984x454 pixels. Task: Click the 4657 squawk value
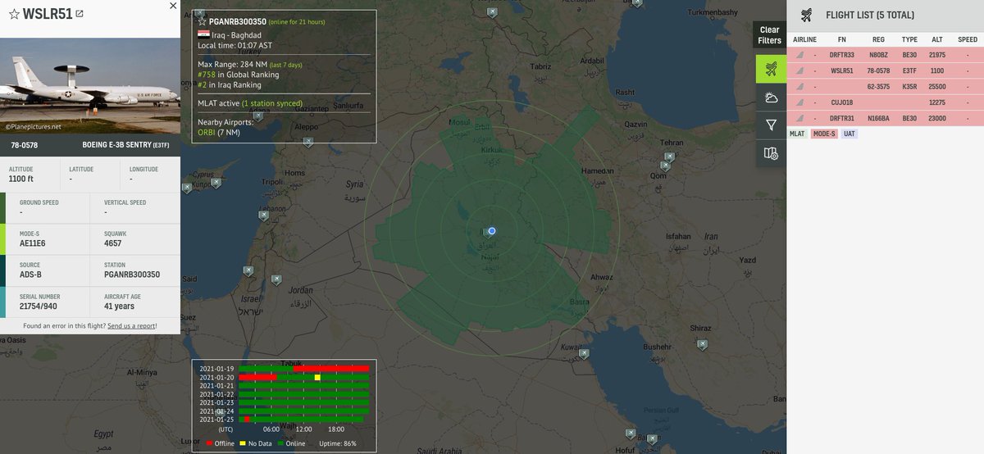pos(113,243)
